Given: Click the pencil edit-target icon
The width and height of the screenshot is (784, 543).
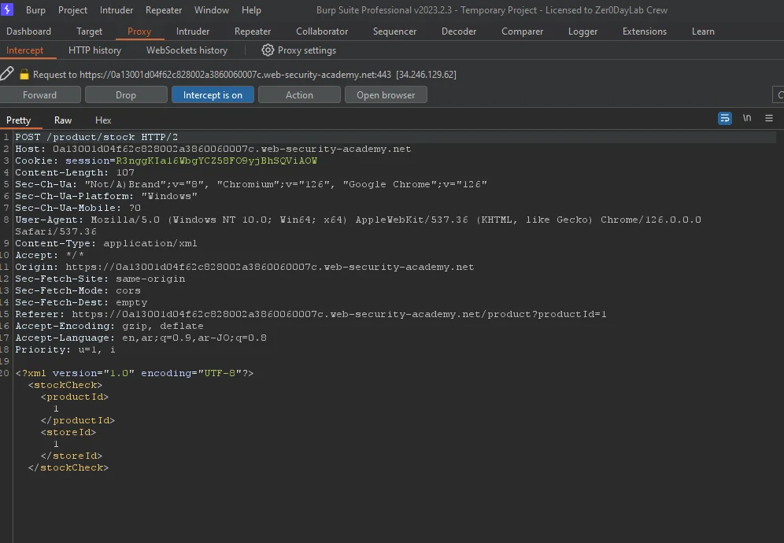Looking at the screenshot, I should (6, 73).
